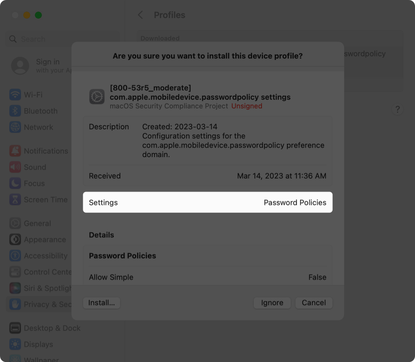
Task: Open Siri & Spotlight icon in sidebar
Action: click(15, 288)
